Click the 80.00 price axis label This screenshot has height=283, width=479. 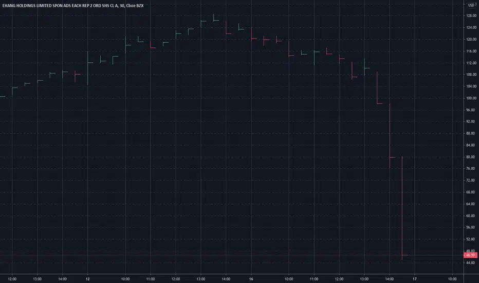tap(471, 157)
